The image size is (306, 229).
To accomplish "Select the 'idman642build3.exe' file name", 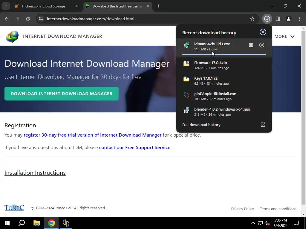I will [x=212, y=44].
